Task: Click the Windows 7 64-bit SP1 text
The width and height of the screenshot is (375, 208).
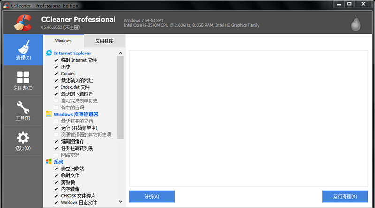Action: pyautogui.click(x=144, y=20)
